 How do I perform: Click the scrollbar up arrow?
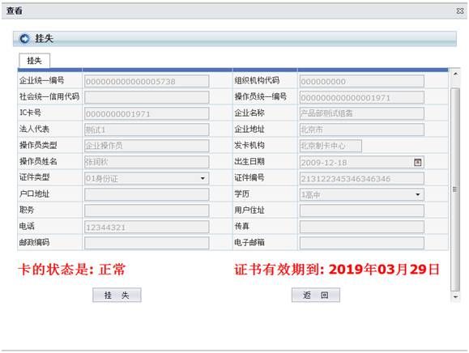[455, 74]
